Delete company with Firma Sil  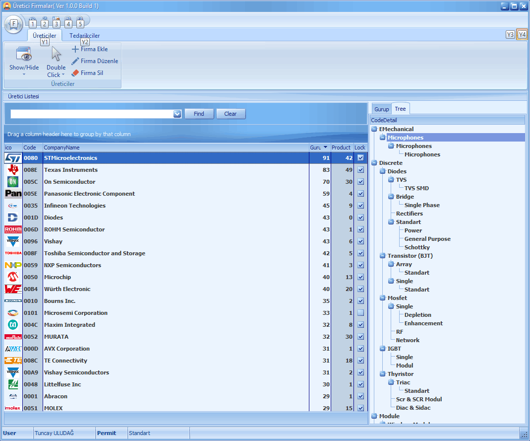[x=88, y=73]
